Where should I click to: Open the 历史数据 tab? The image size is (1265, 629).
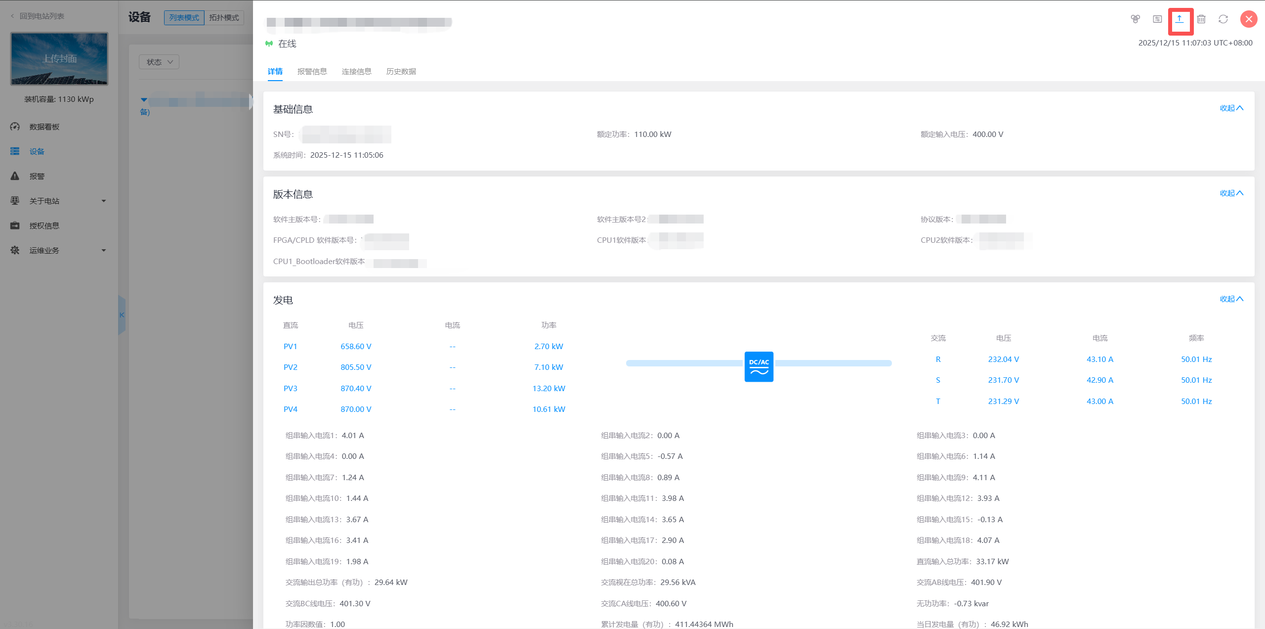(x=401, y=72)
